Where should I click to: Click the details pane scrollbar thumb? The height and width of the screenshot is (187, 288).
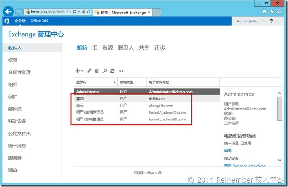pos(280,109)
